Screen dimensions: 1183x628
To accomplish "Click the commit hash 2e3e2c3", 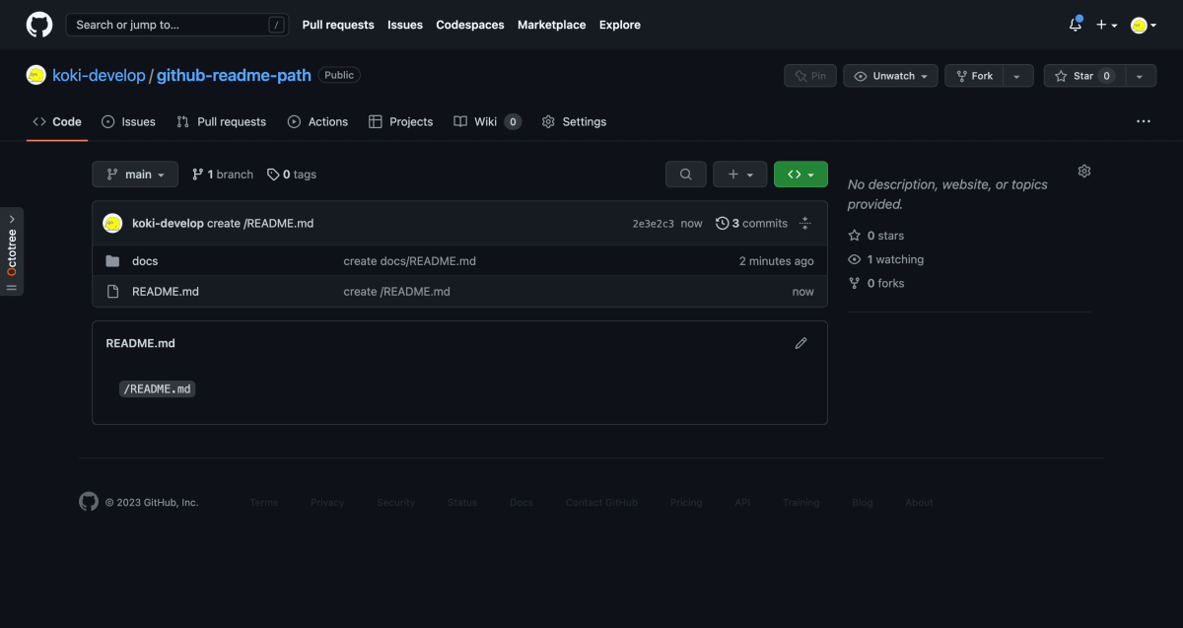I will click(654, 224).
